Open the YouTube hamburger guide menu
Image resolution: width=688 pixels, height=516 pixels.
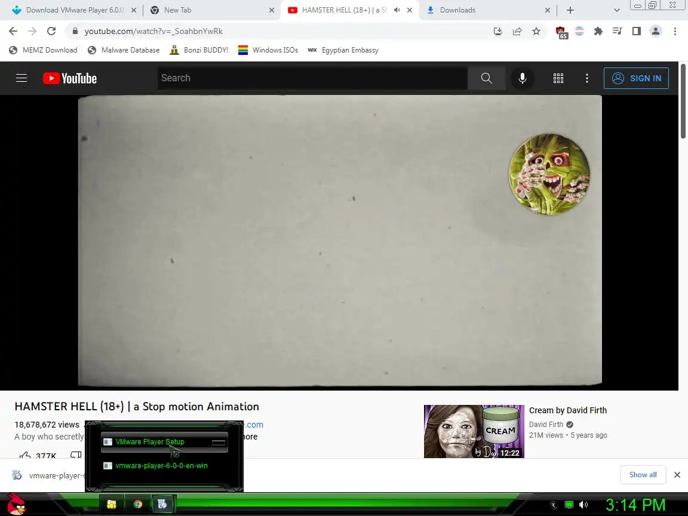click(x=21, y=78)
